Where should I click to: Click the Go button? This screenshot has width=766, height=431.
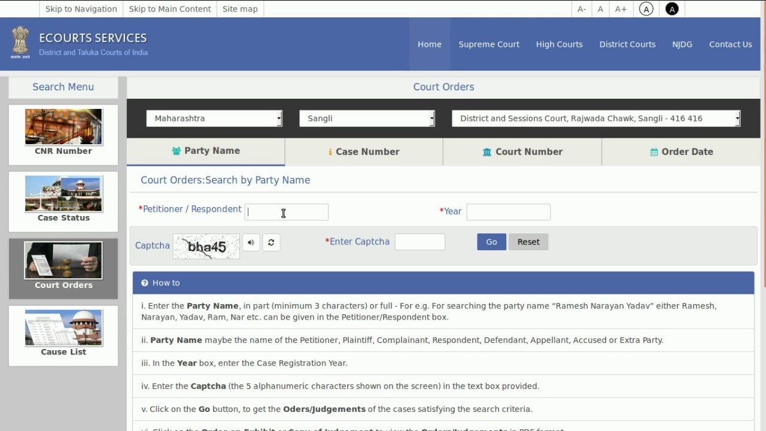click(x=491, y=242)
